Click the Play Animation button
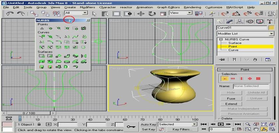The width and height of the screenshot is (279, 133). tap(221, 124)
